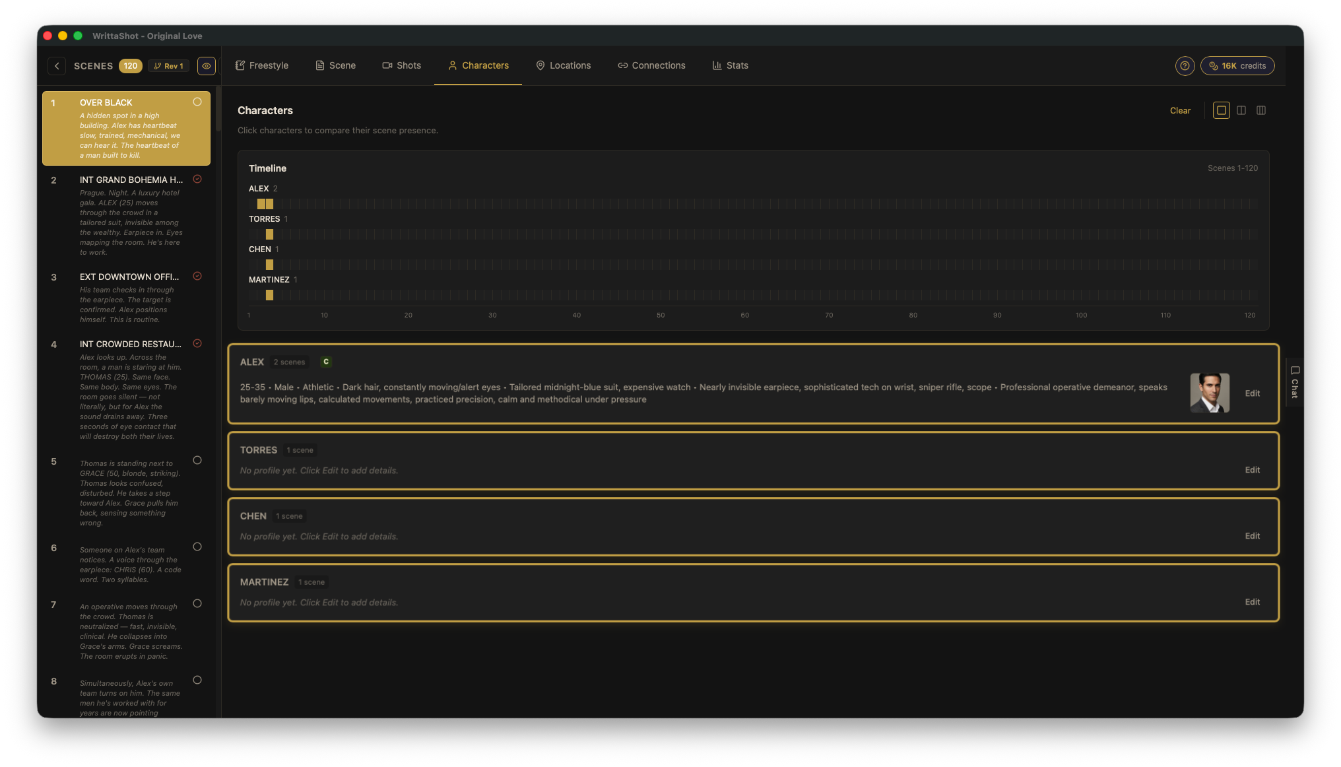The width and height of the screenshot is (1341, 767).
Task: Open ALEX's character portrait thumbnail
Action: tap(1210, 392)
